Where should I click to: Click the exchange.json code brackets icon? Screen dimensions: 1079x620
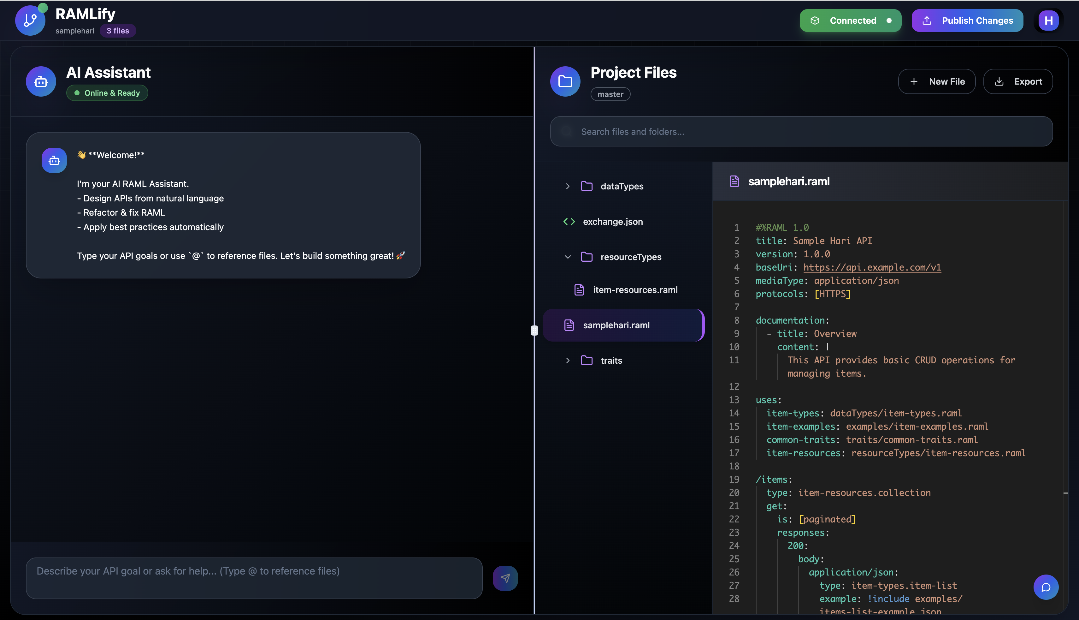tap(569, 221)
